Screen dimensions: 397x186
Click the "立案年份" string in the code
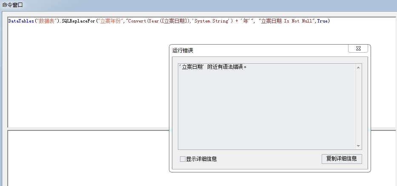(110, 21)
